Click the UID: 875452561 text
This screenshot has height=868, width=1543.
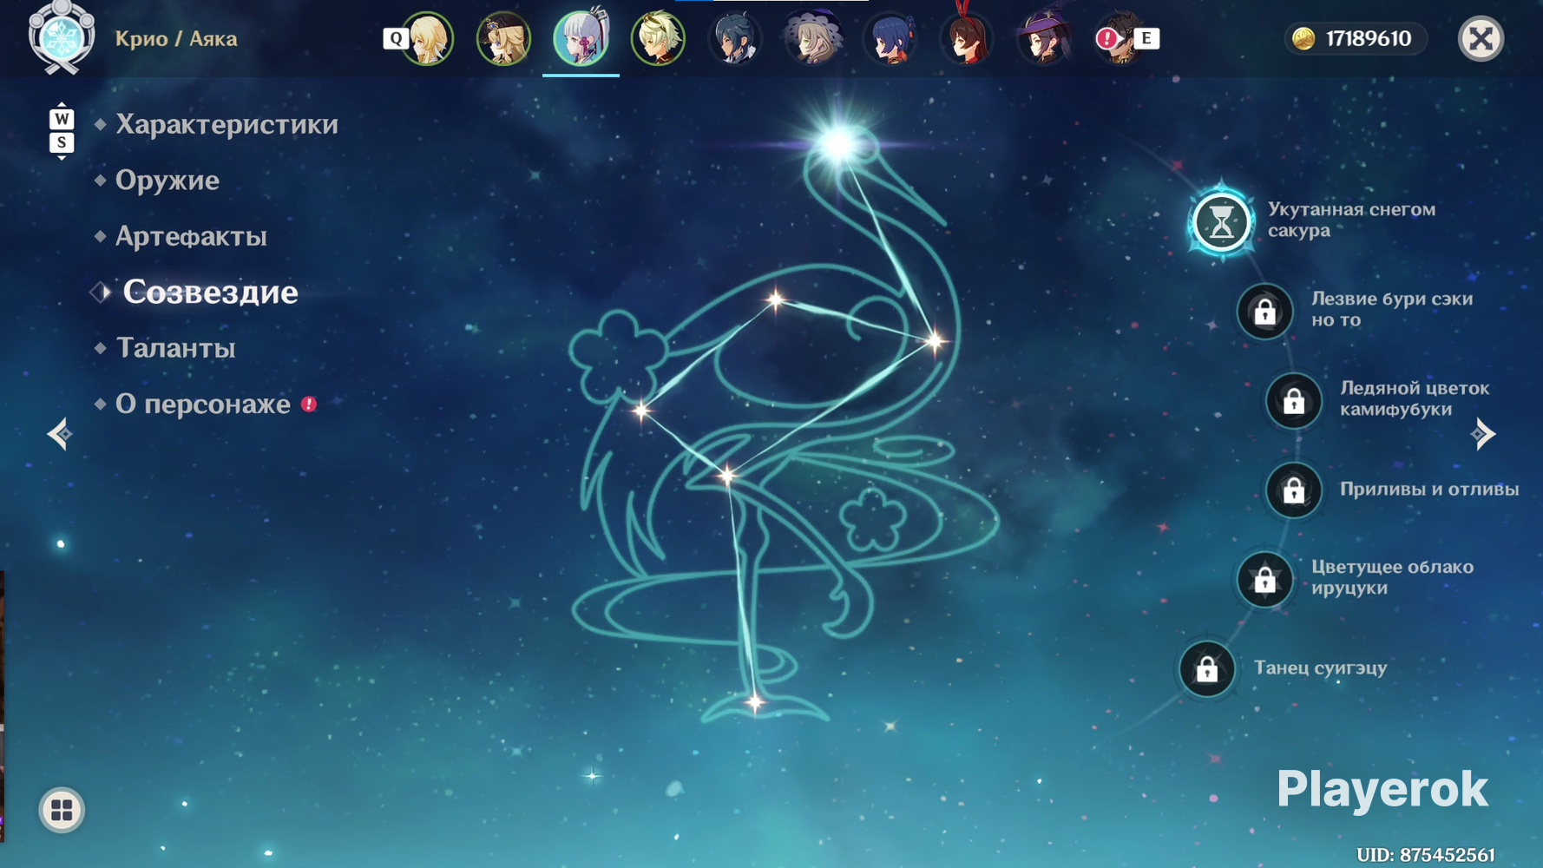pyautogui.click(x=1425, y=855)
